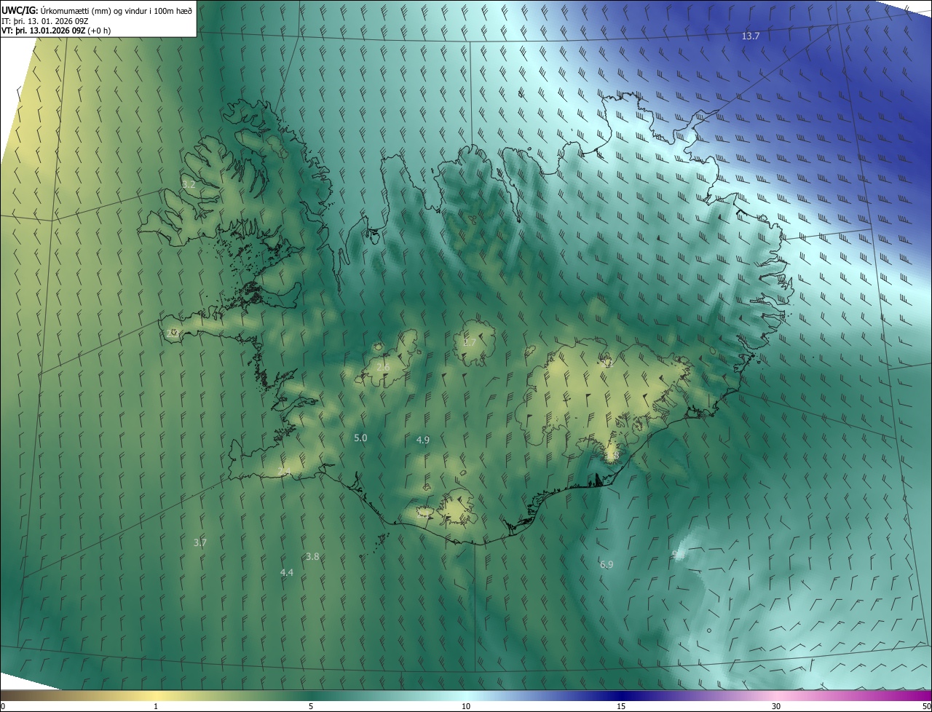Click the 5.0 value on the map

coord(360,438)
